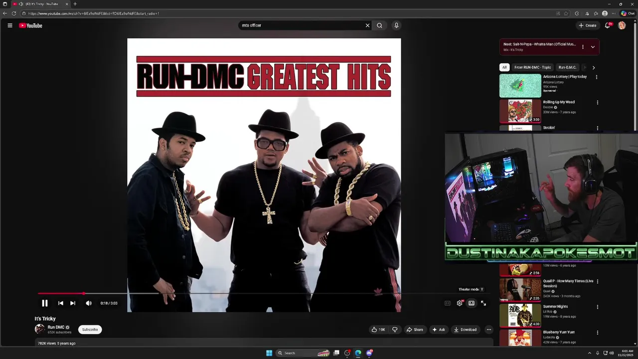Open more actions ellipsis below video
Viewport: 638px width, 359px height.
489,330
